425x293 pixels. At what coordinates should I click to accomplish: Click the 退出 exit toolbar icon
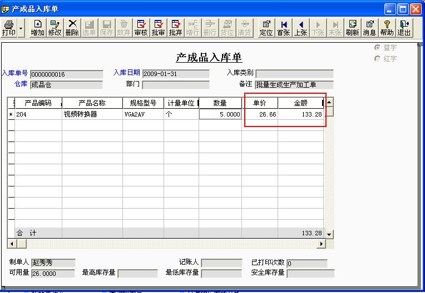pyautogui.click(x=404, y=28)
